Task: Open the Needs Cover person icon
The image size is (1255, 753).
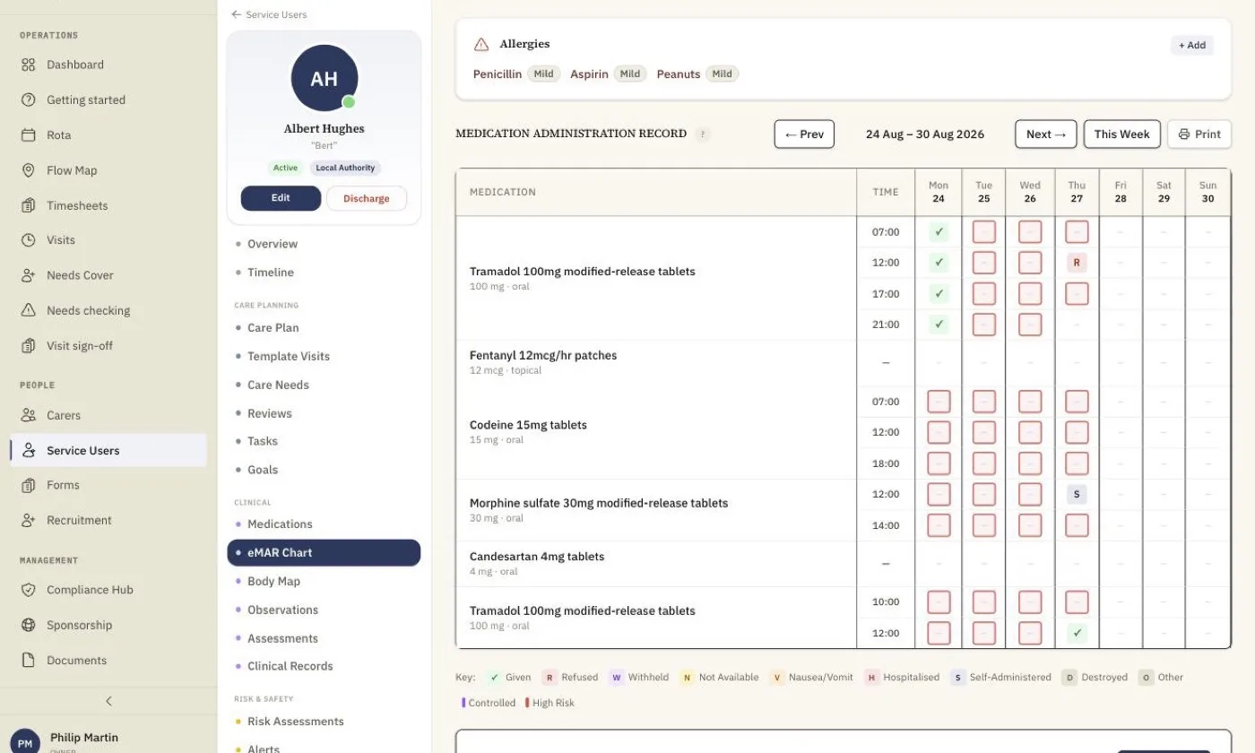Action: [x=29, y=275]
